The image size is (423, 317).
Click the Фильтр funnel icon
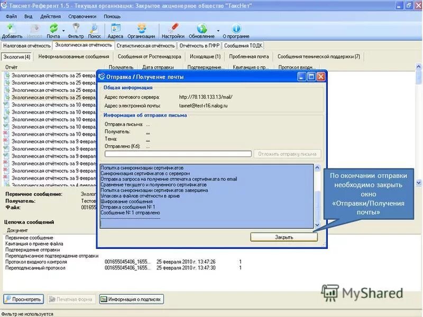click(76, 31)
